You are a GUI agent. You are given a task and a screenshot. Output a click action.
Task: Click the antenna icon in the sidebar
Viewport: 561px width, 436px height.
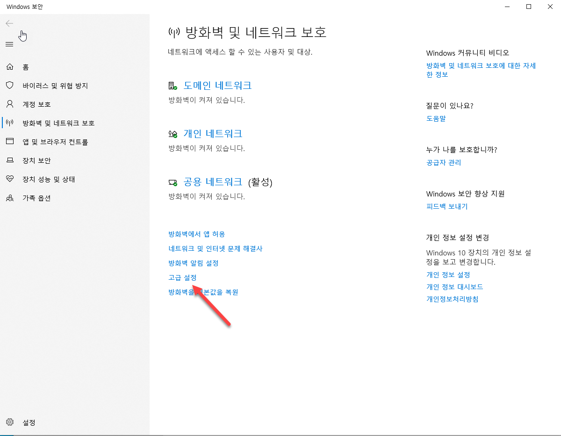pyautogui.click(x=10, y=123)
